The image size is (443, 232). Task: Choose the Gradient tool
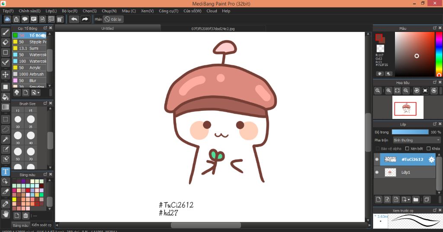5,107
